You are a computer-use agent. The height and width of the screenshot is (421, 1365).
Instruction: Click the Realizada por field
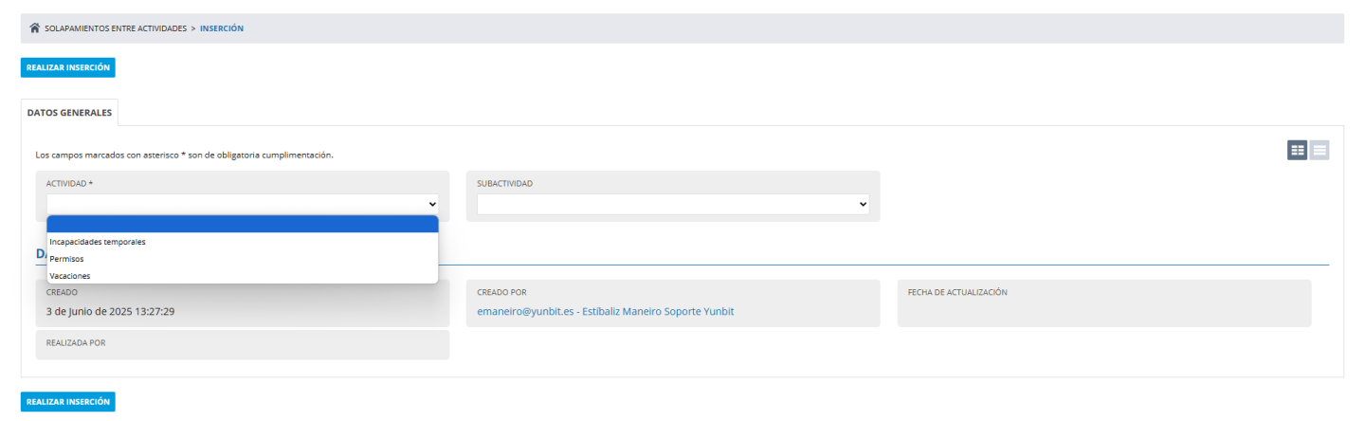[242, 344]
